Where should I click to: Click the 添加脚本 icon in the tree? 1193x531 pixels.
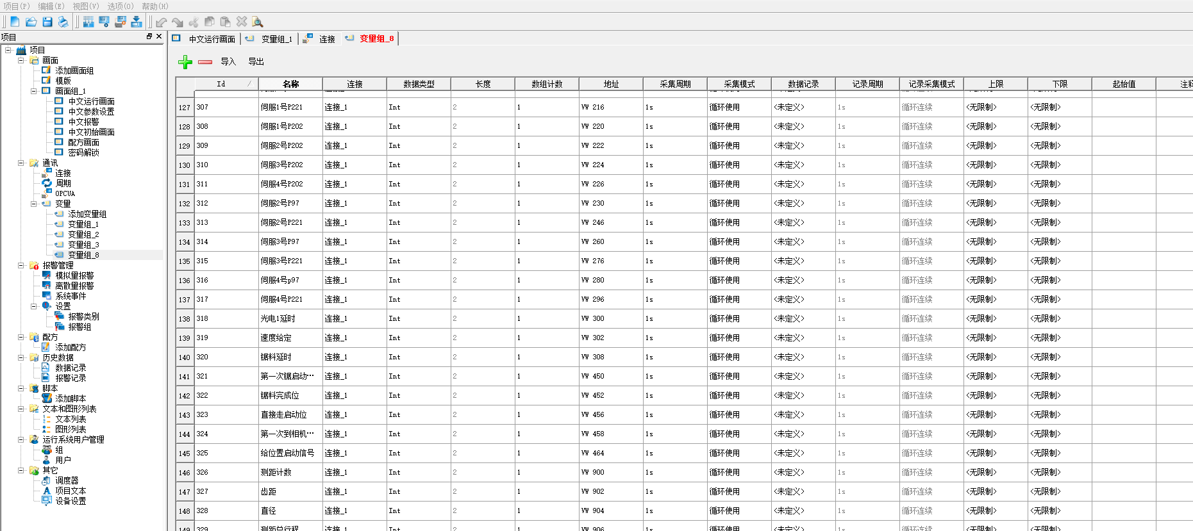coord(47,398)
